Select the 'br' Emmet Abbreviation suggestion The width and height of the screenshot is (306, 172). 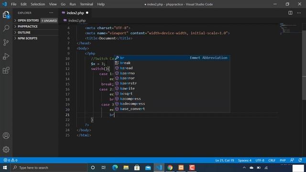pyautogui.click(x=172, y=58)
